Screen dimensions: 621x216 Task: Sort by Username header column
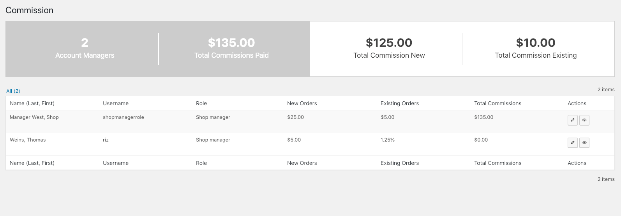click(x=116, y=103)
